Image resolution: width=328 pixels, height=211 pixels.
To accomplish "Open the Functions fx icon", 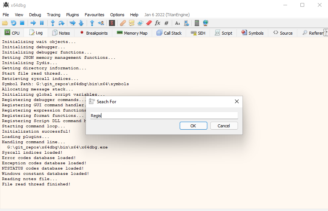I will 157,23.
